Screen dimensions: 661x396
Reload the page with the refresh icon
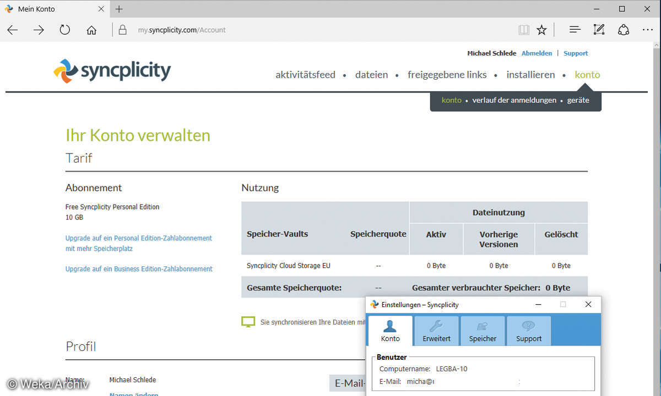tap(65, 30)
